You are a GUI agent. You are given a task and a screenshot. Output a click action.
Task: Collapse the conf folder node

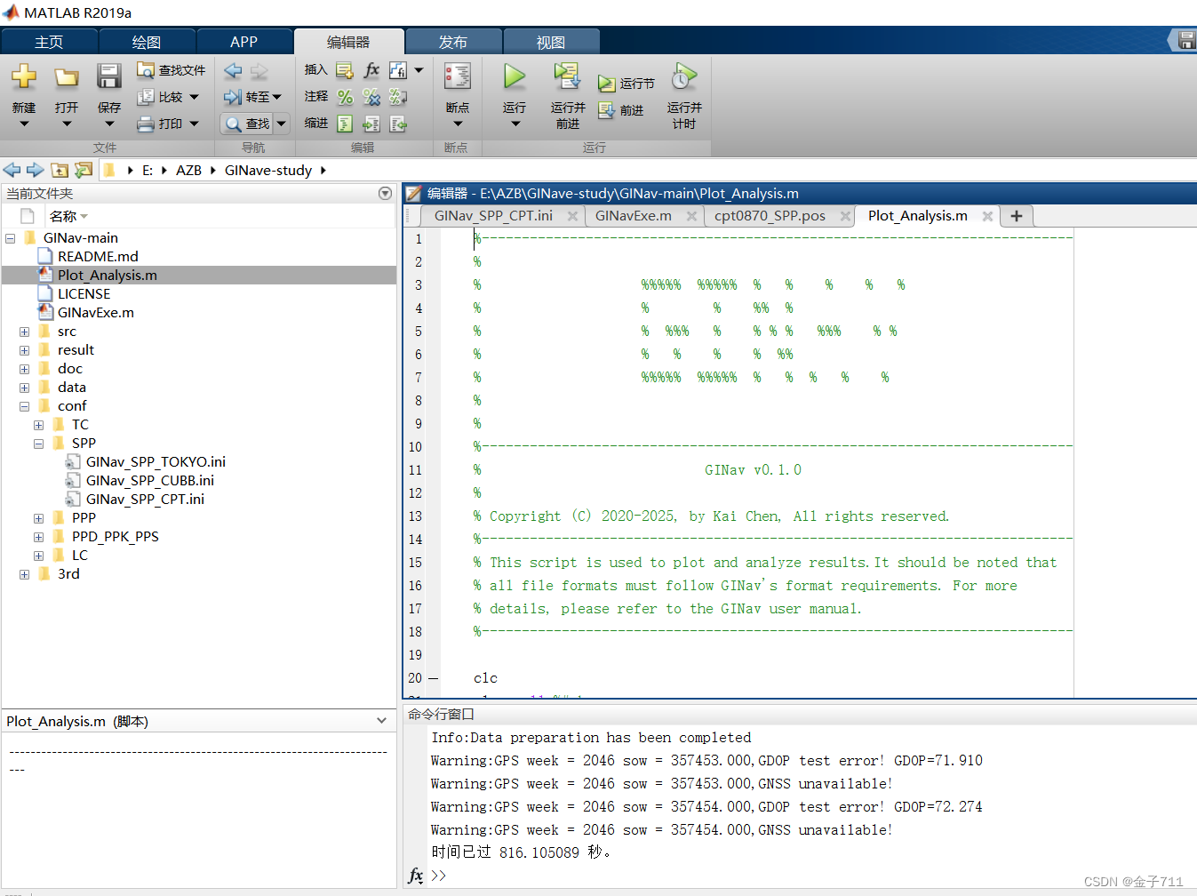point(25,406)
